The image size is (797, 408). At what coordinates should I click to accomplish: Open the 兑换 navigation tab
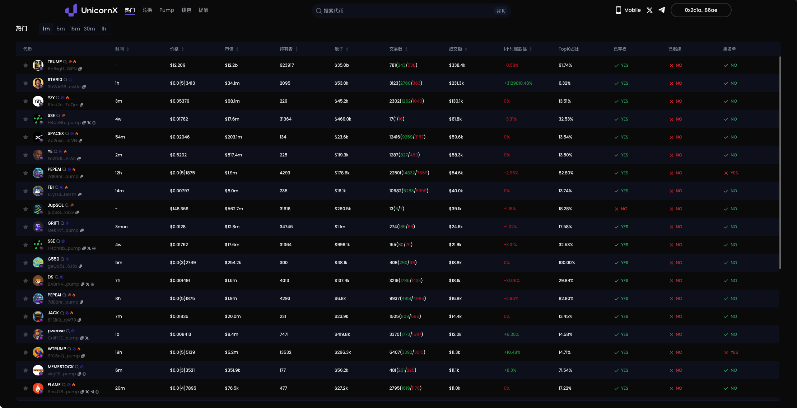tap(147, 10)
